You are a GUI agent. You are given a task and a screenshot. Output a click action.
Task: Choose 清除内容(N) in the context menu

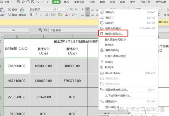[128, 50]
